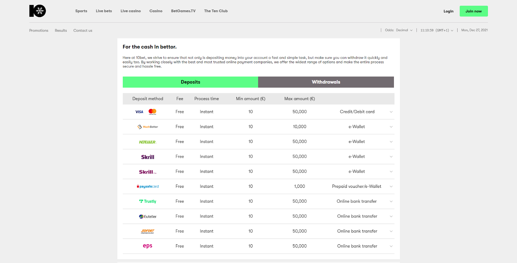Open the Casino menu item
Image resolution: width=517 pixels, height=263 pixels.
[x=156, y=11]
